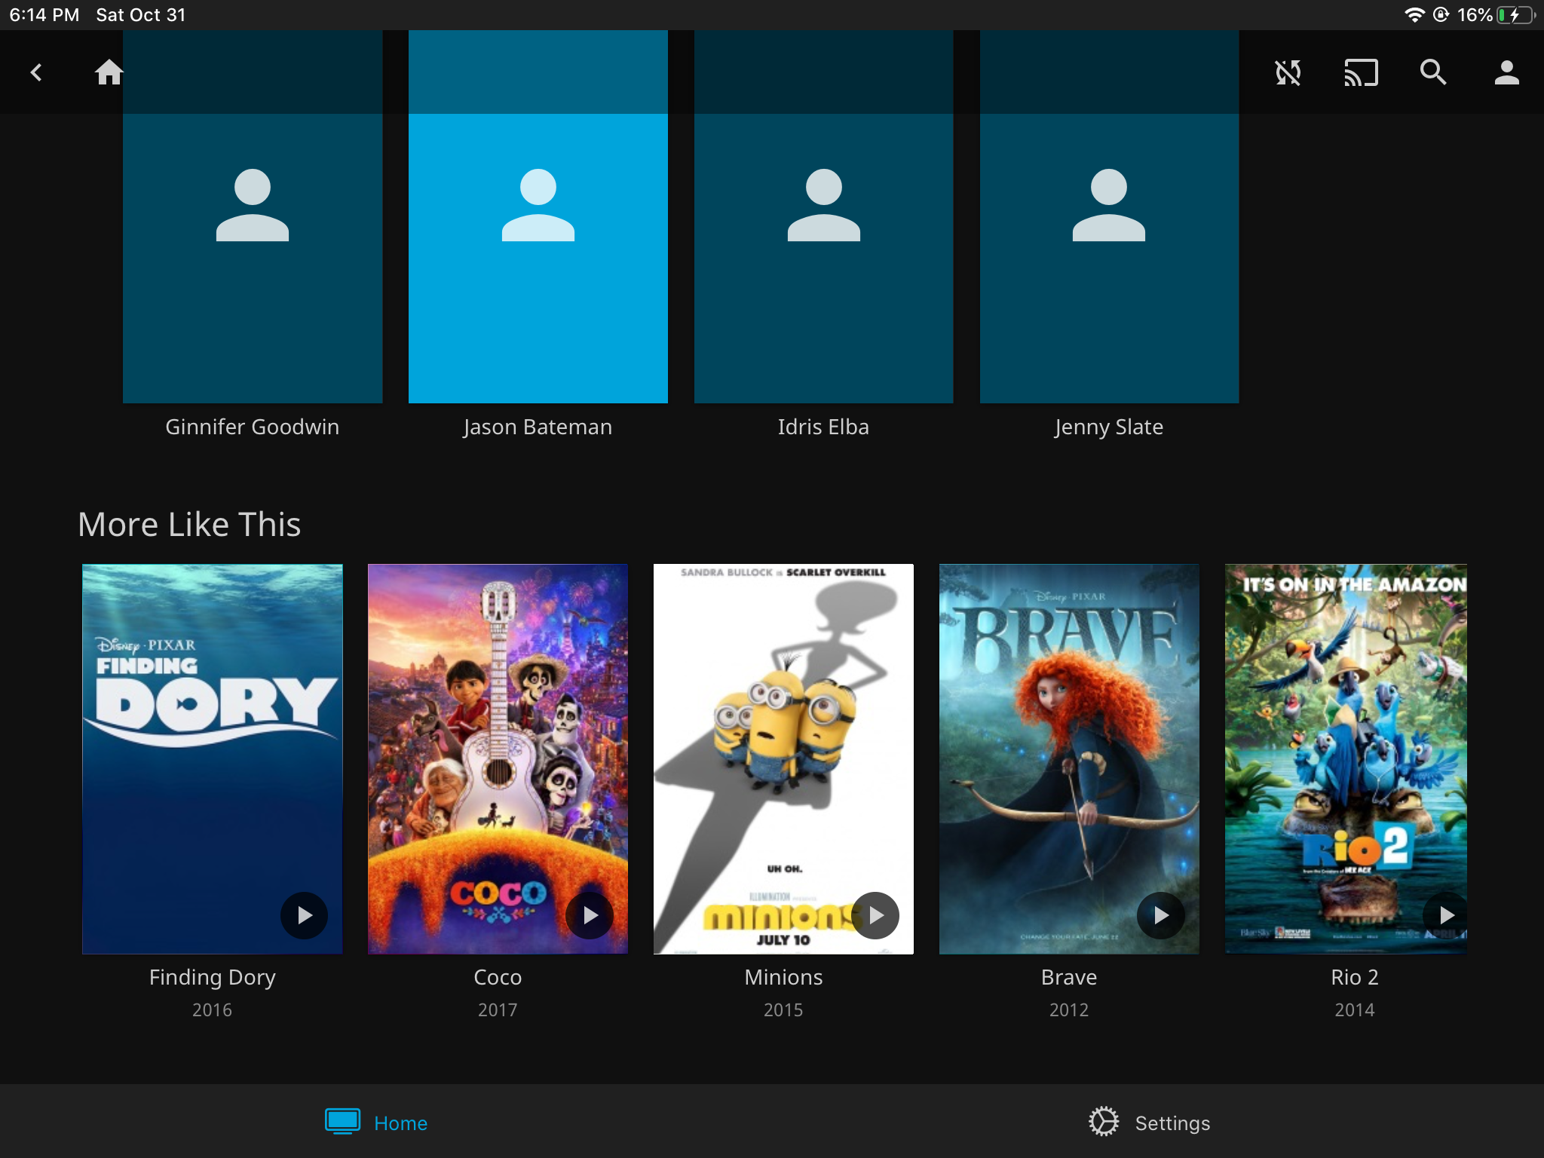Tap the Home monitor icon in bottom bar

tap(342, 1122)
